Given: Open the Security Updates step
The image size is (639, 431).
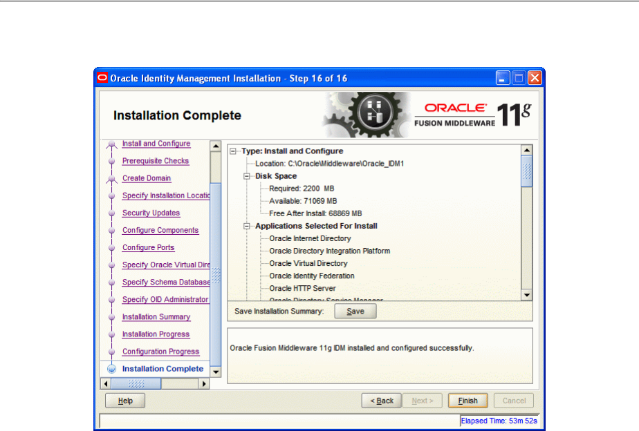Looking at the screenshot, I should pos(151,213).
